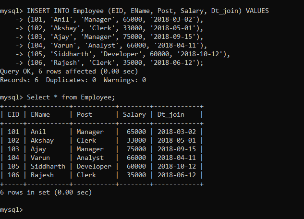Click the "Select * from Employee;" command text
Image resolution: width=304 pixels, height=219 pixels.
71,97
